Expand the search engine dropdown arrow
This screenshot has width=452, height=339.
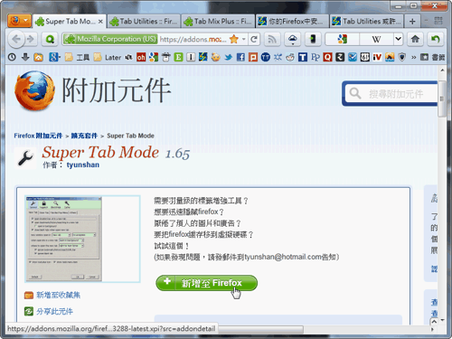click(398, 39)
